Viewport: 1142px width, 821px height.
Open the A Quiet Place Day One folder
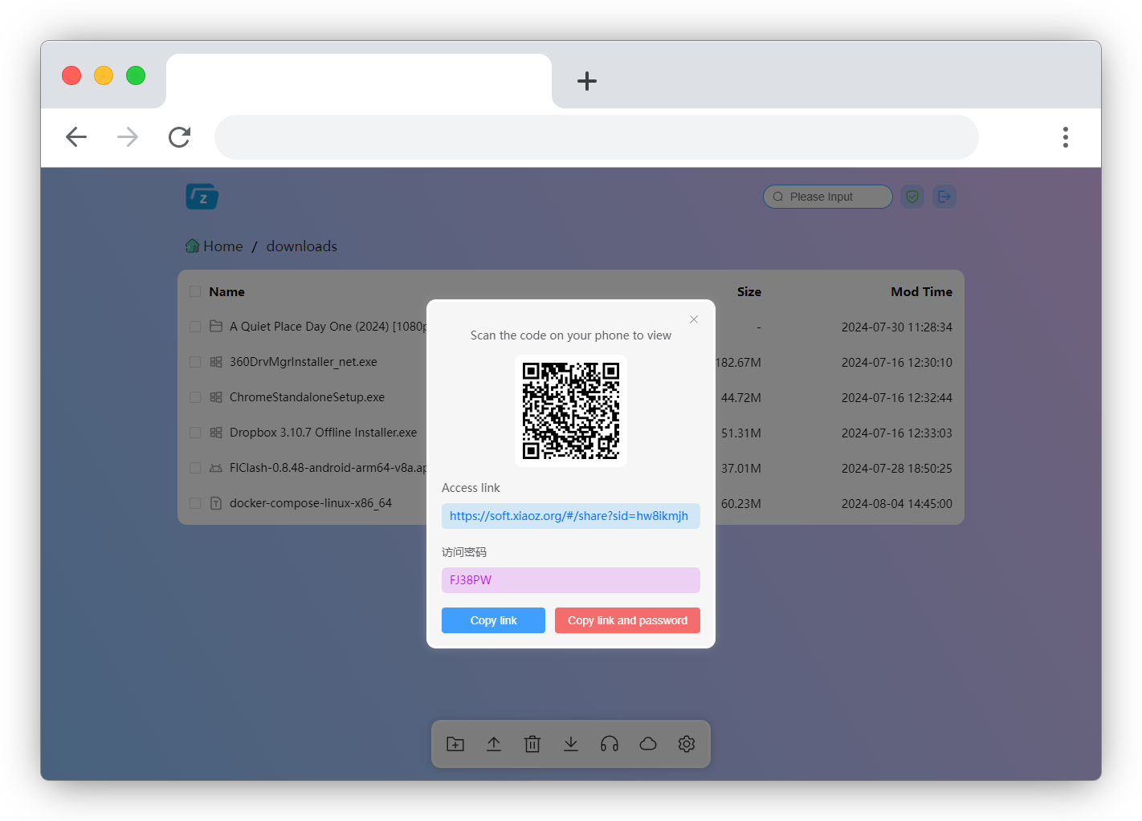(x=328, y=327)
